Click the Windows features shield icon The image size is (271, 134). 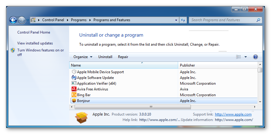tap(13, 50)
